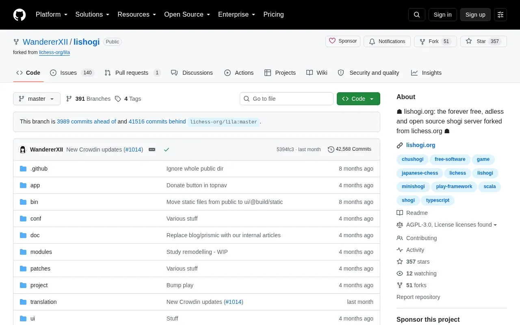Click the Sign up button
The image size is (520, 325).
click(x=475, y=15)
